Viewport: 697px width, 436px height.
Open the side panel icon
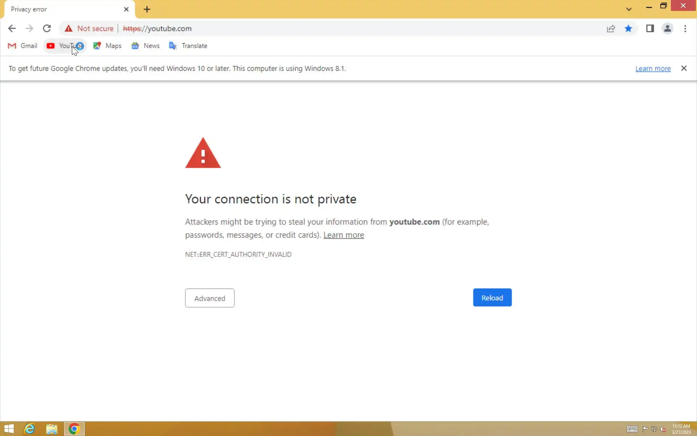click(650, 28)
